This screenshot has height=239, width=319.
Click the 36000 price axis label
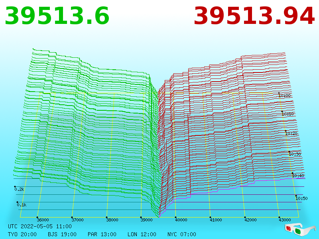click(43, 220)
